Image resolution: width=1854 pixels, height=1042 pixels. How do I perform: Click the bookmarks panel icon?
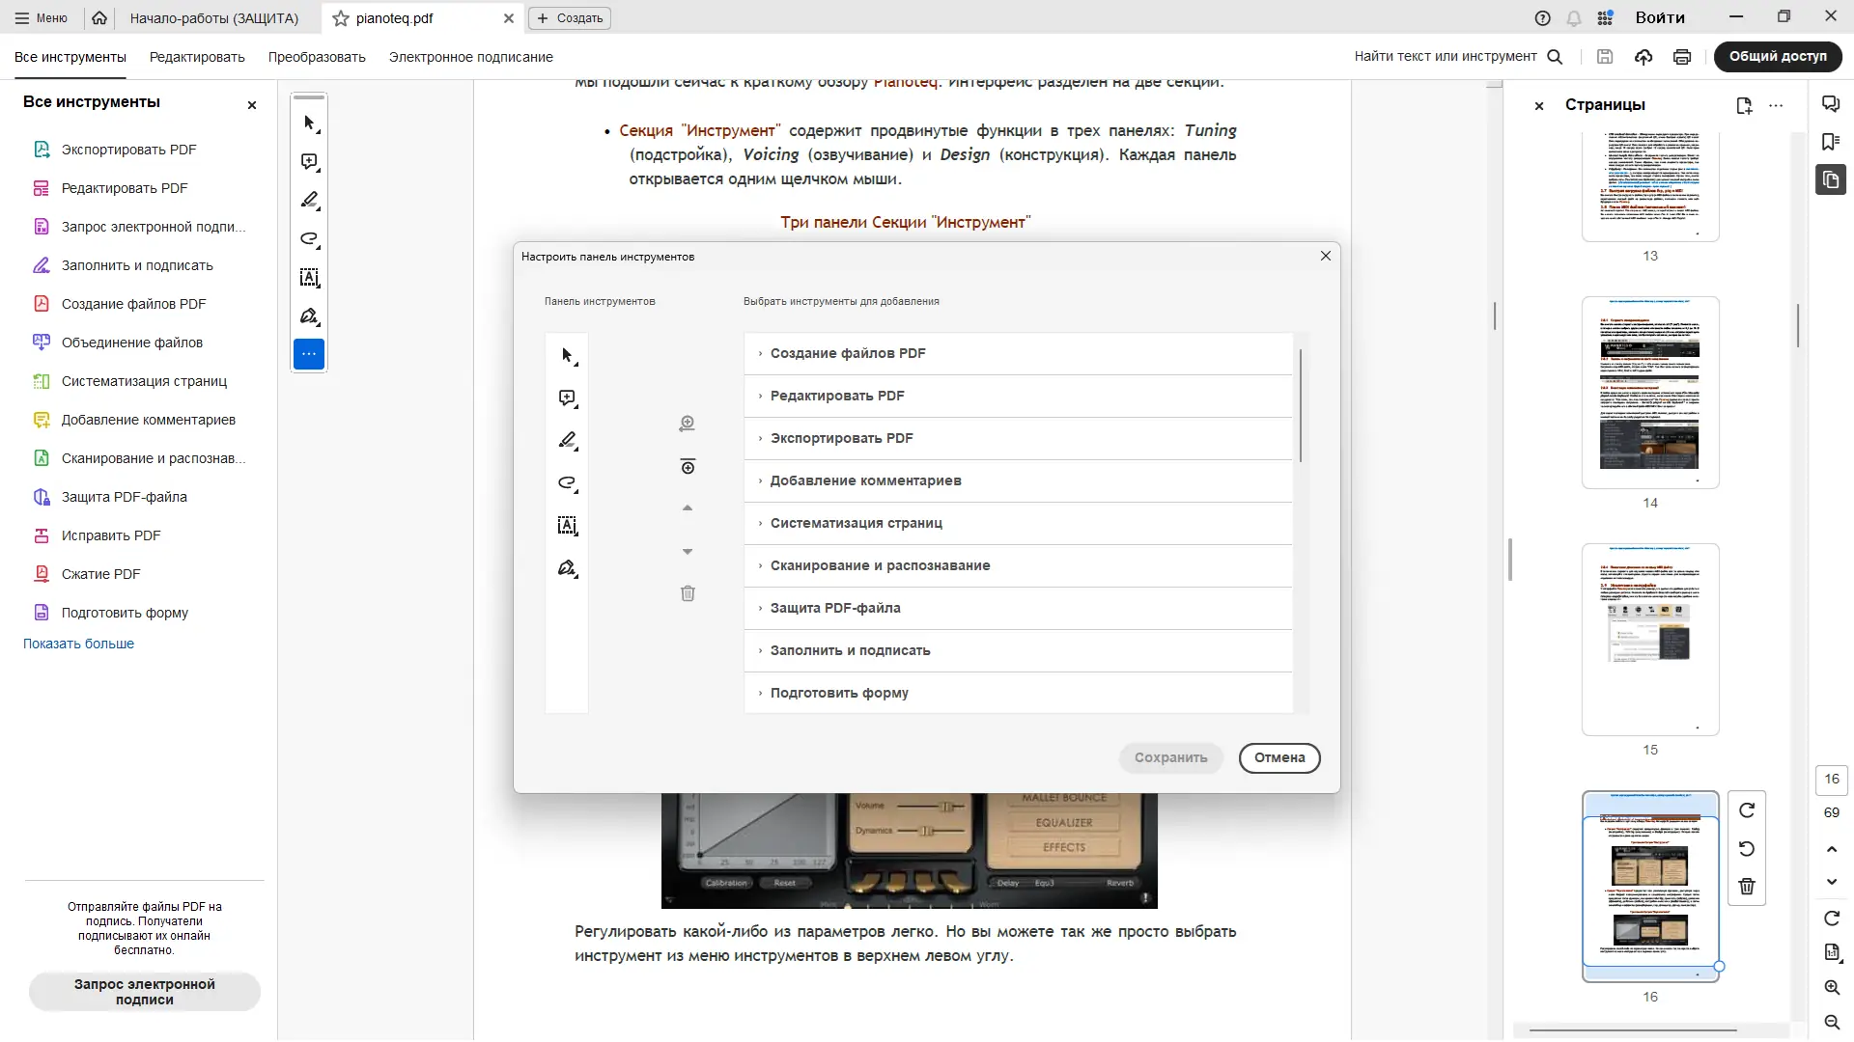[x=1831, y=142]
